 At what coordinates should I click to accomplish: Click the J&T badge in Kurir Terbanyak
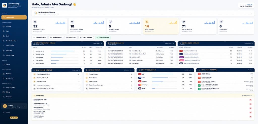[x=140, y=74]
